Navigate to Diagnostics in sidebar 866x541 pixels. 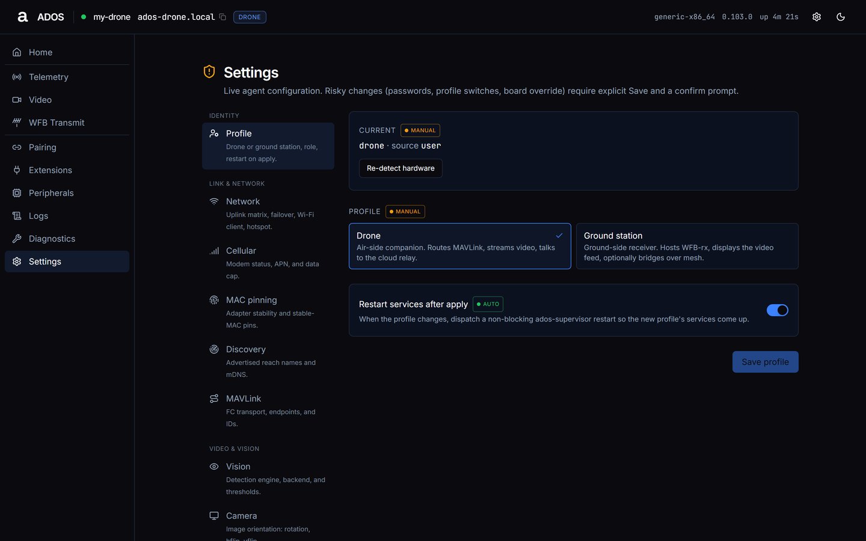coord(67,239)
